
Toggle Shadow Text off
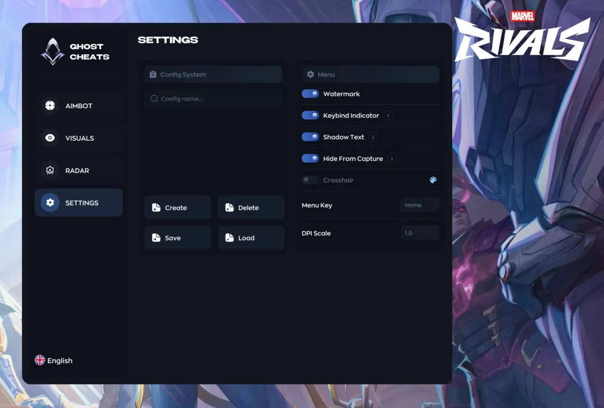pyautogui.click(x=310, y=137)
